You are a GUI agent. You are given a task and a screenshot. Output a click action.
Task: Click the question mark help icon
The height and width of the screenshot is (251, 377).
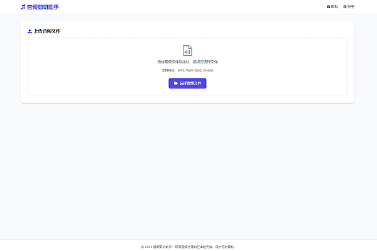329,7
